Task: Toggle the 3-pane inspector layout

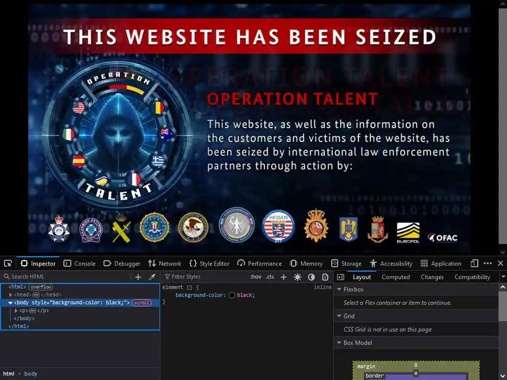Action: (341, 277)
